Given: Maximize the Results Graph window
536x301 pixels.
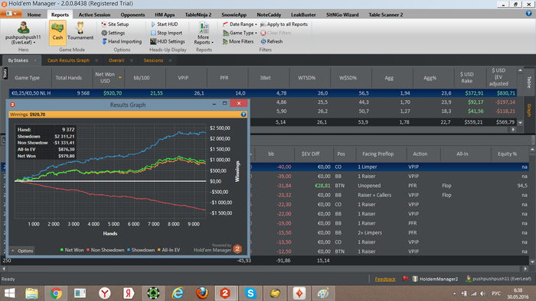Looking at the screenshot, I should [224, 103].
